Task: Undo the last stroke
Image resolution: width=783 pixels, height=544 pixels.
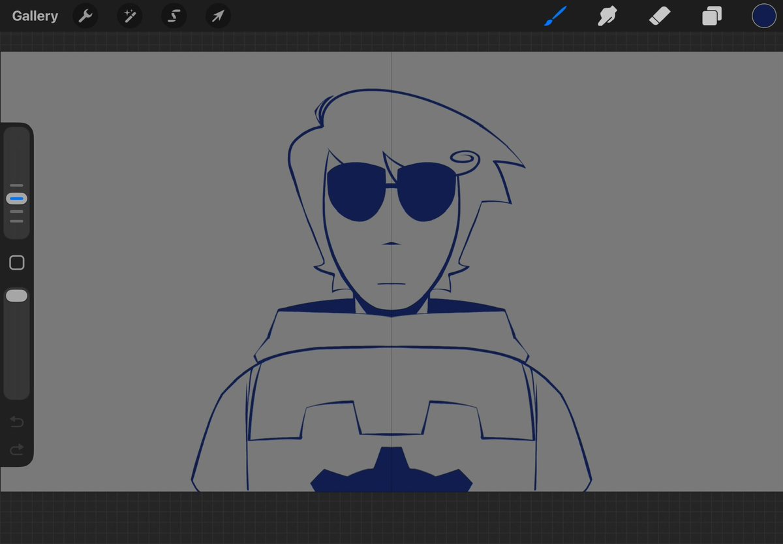Action: 17,422
